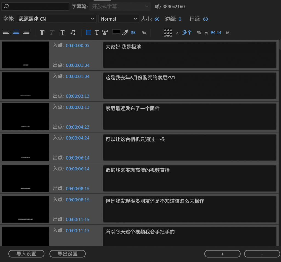Set caption text to center align
The height and width of the screenshot is (262, 281).
click(x=16, y=33)
